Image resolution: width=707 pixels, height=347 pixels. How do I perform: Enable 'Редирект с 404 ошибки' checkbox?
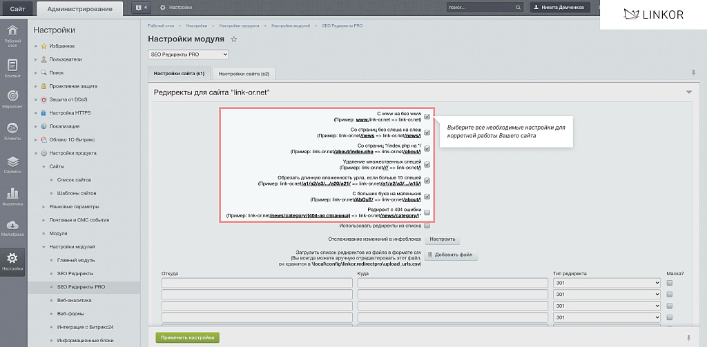[427, 212]
